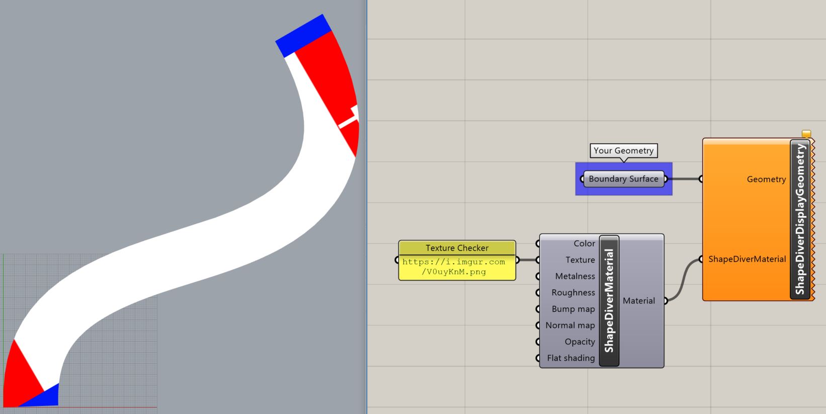826x414 pixels.
Task: Click the Metalness input parameter
Action: (x=574, y=276)
